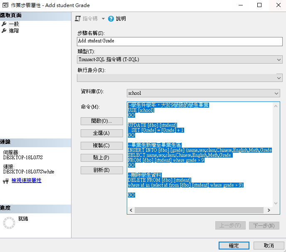Viewport: 286px width, 252px height.
Task: Click the horizontal scroll-left arrow
Action: click(131, 210)
